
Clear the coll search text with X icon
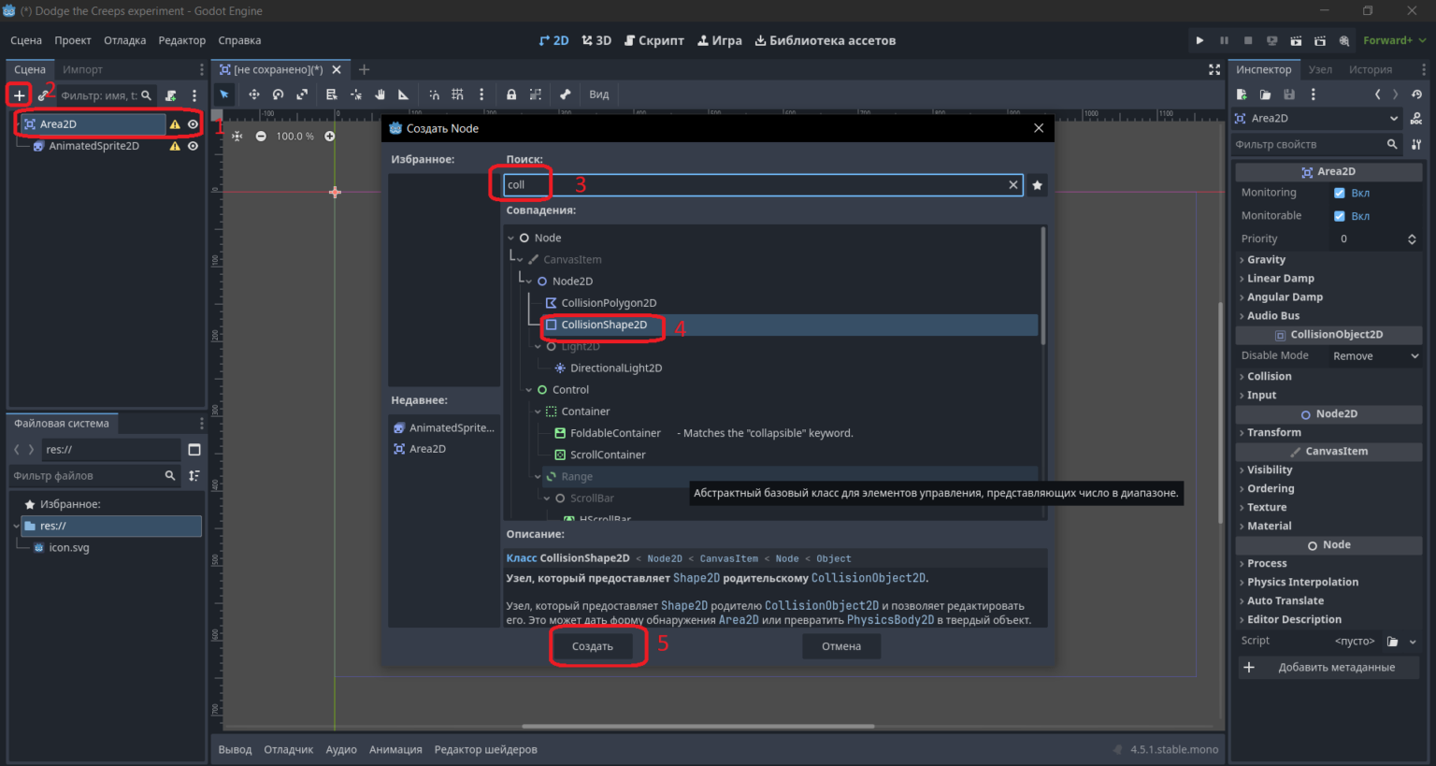point(1012,185)
